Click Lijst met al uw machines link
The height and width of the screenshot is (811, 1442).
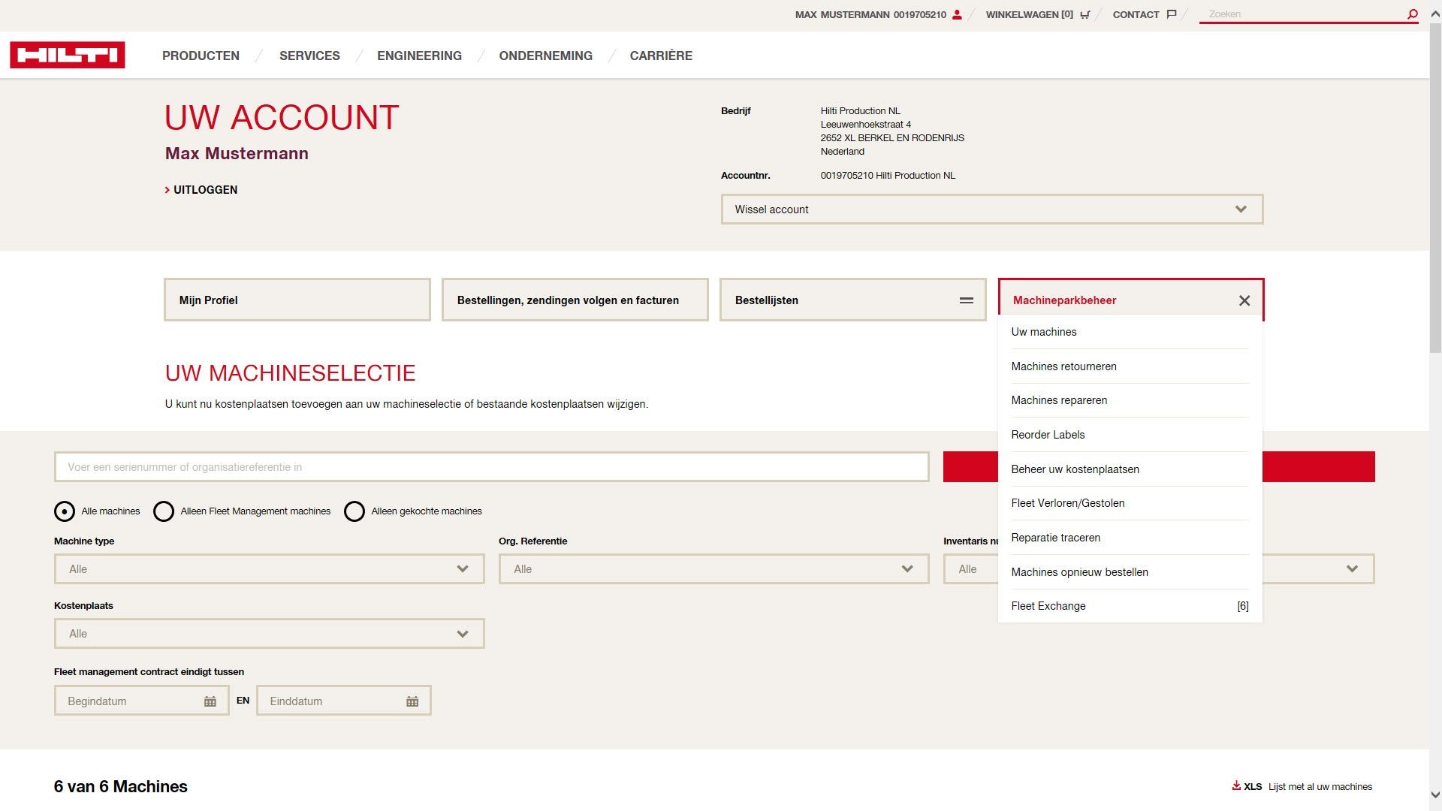1320,787
